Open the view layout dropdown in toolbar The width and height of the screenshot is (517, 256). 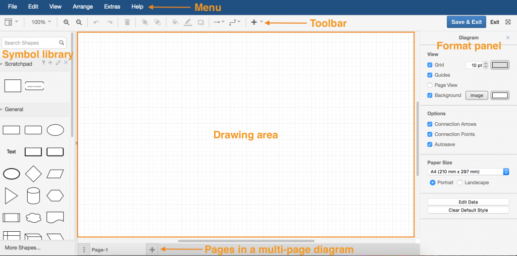pos(12,22)
